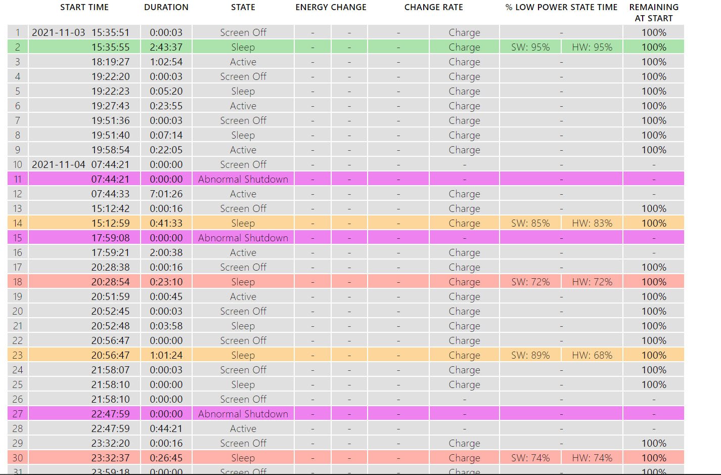The height and width of the screenshot is (475, 721).
Task: Click HW: 68% in row 23
Action: [592, 355]
